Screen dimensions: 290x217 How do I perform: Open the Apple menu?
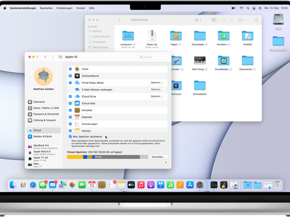pyautogui.click(x=5, y=8)
